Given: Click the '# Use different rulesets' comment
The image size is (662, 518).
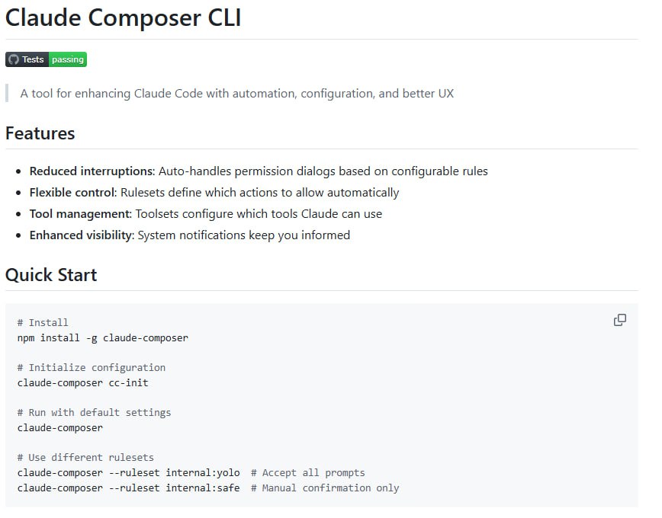Looking at the screenshot, I should click(x=85, y=458).
